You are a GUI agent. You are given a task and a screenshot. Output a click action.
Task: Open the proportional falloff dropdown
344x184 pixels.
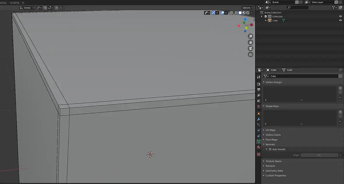click(x=62, y=8)
